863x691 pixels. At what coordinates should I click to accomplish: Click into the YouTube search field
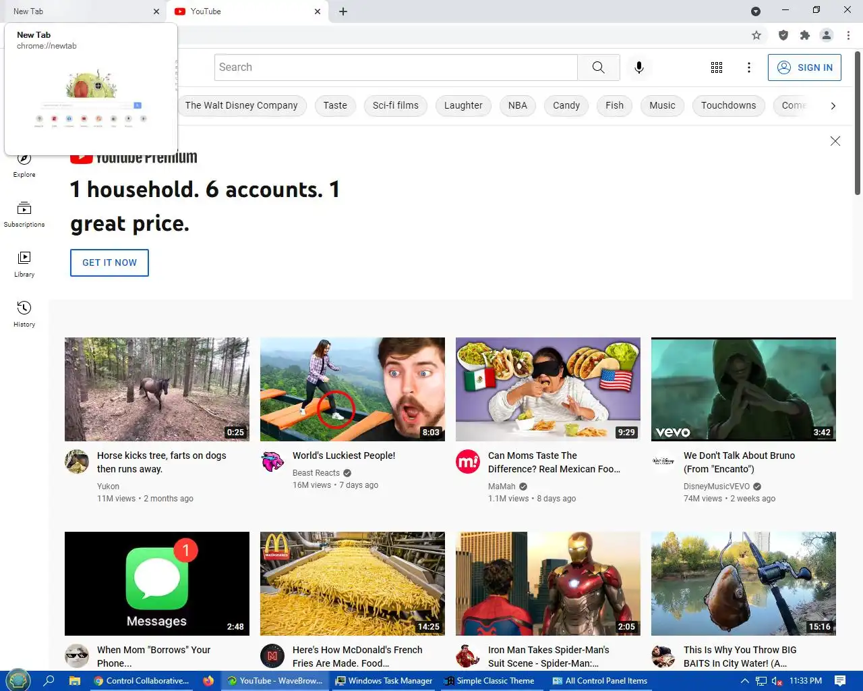396,67
